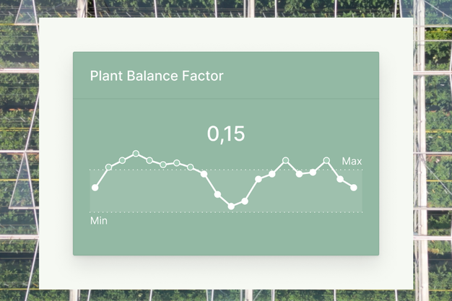Select the third data point from the left
This screenshot has height=301, width=452.
[122, 160]
